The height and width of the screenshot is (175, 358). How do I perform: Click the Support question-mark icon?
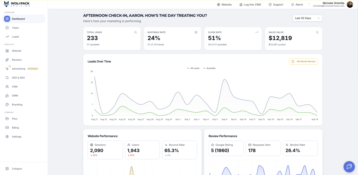click(x=270, y=5)
